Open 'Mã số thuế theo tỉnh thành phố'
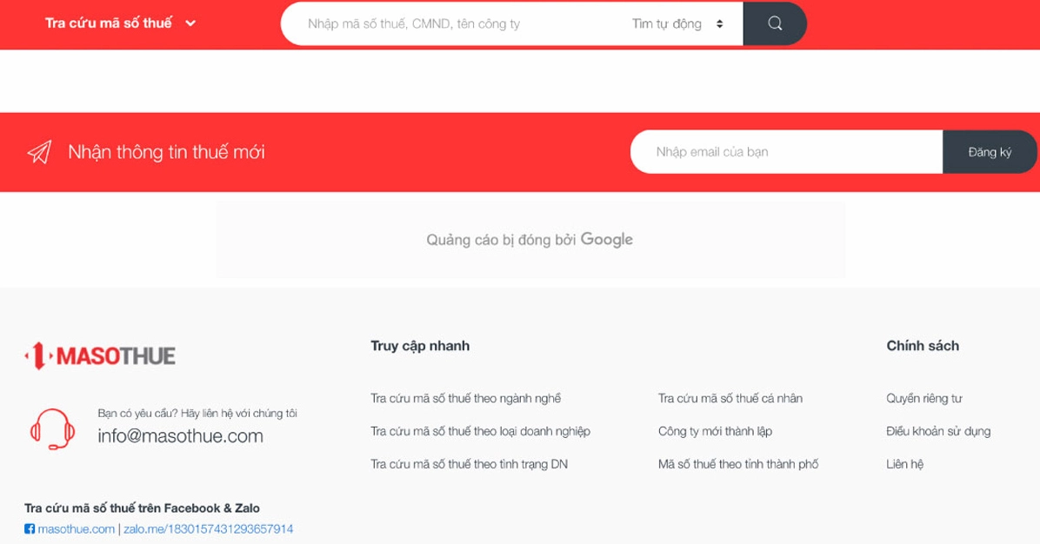This screenshot has width=1040, height=544. [737, 464]
